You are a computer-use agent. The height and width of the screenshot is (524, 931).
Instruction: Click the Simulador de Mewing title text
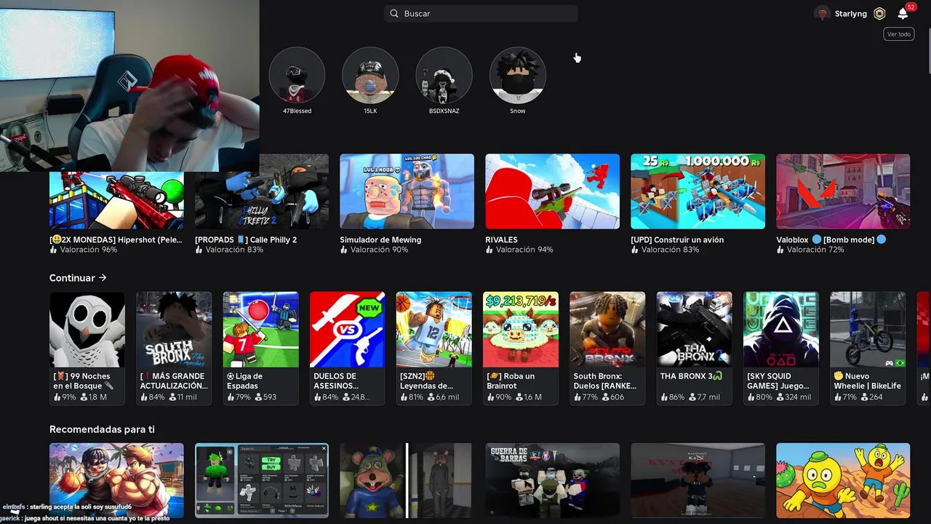380,239
